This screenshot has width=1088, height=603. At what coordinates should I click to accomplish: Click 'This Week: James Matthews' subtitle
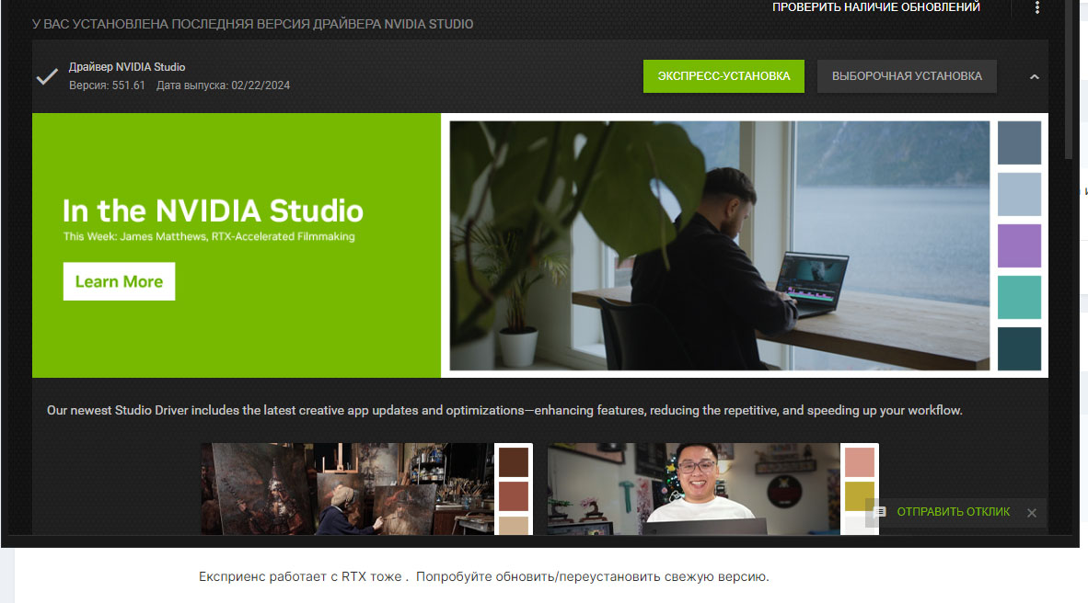click(209, 236)
